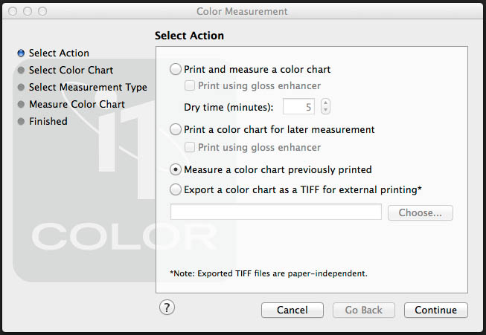486x335 pixels.
Task: Close the Color Measurement window
Action: (x=13, y=11)
